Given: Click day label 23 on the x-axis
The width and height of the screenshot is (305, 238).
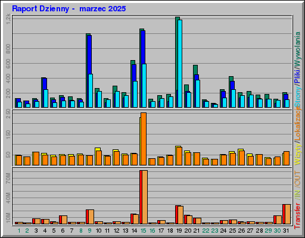Looking at the screenshot, I should tap(214, 231).
